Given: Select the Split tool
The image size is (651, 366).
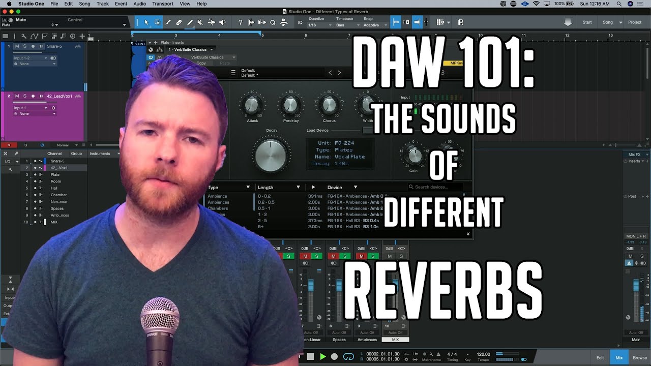Looking at the screenshot, I should coord(168,22).
